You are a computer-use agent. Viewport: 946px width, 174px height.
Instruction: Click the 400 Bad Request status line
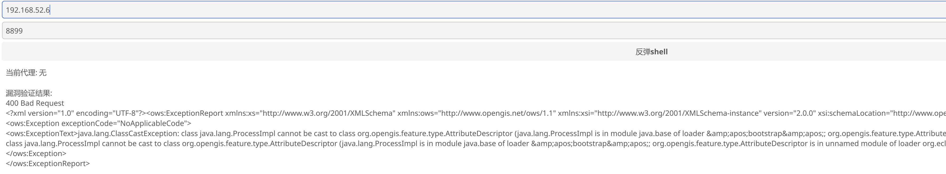pyautogui.click(x=35, y=103)
